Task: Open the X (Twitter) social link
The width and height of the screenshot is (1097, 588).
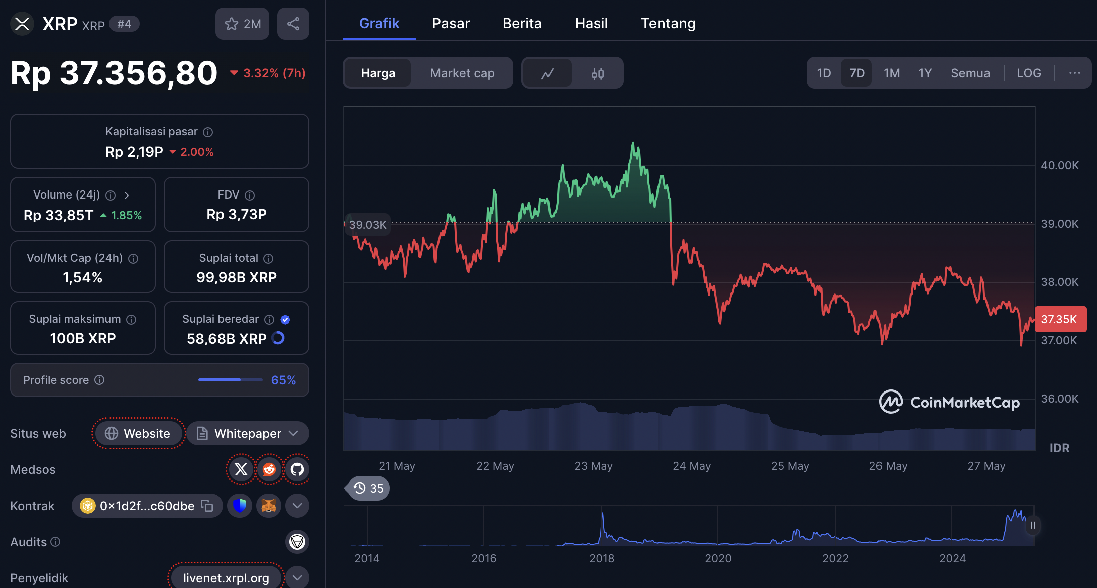Action: (241, 469)
